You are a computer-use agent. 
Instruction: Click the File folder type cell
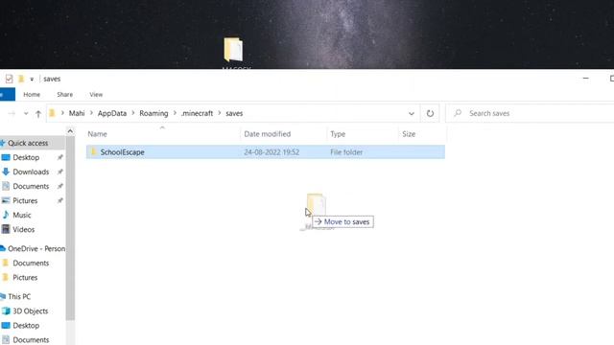click(346, 152)
